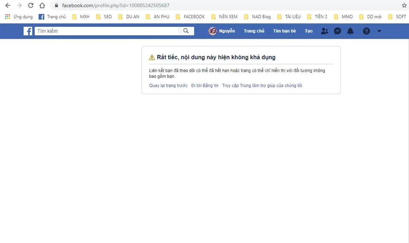Screen dimensions: 409x243
Task: Open Tìm bạn bè
Action: click(285, 31)
